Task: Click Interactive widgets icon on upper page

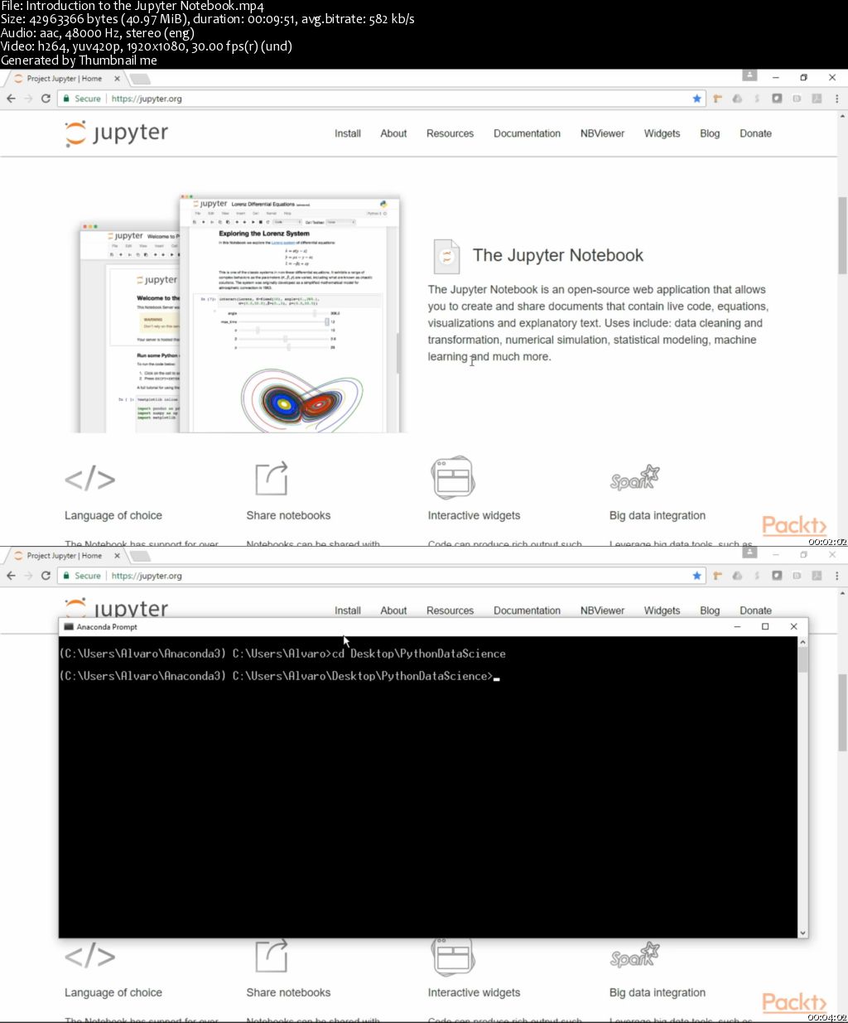Action: (452, 478)
